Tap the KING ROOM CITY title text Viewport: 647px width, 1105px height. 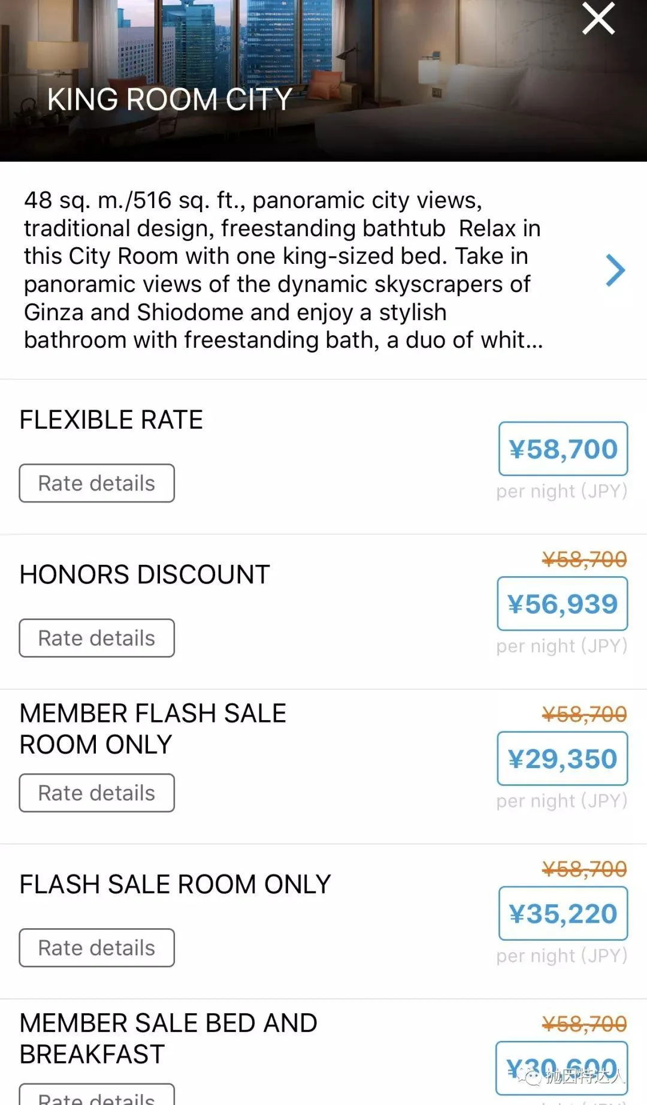(170, 100)
